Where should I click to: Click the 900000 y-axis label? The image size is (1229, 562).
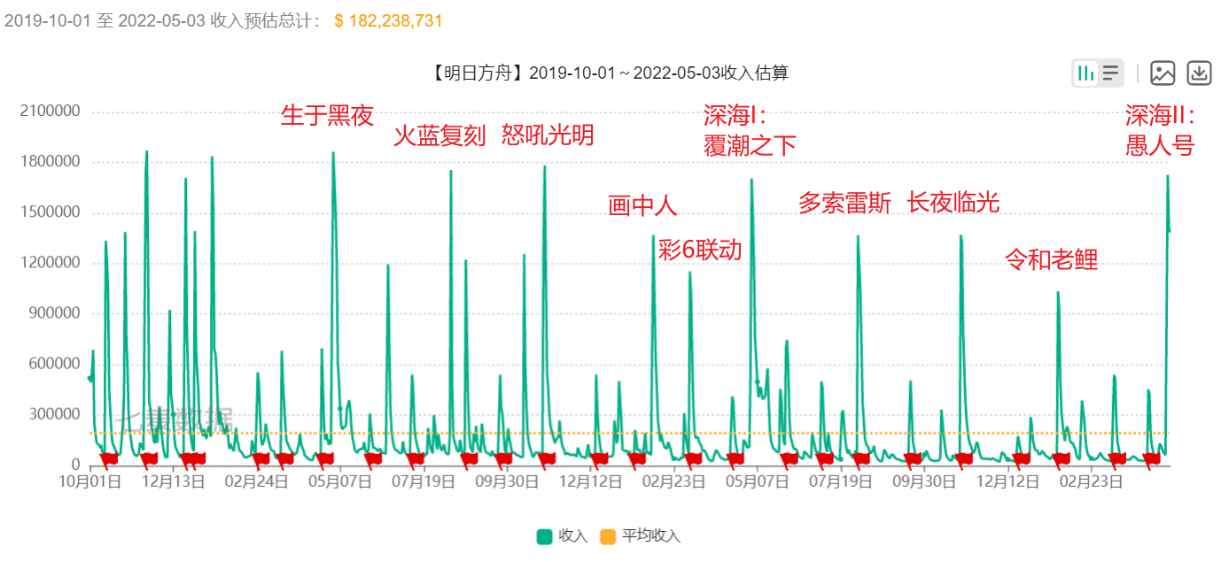point(53,313)
